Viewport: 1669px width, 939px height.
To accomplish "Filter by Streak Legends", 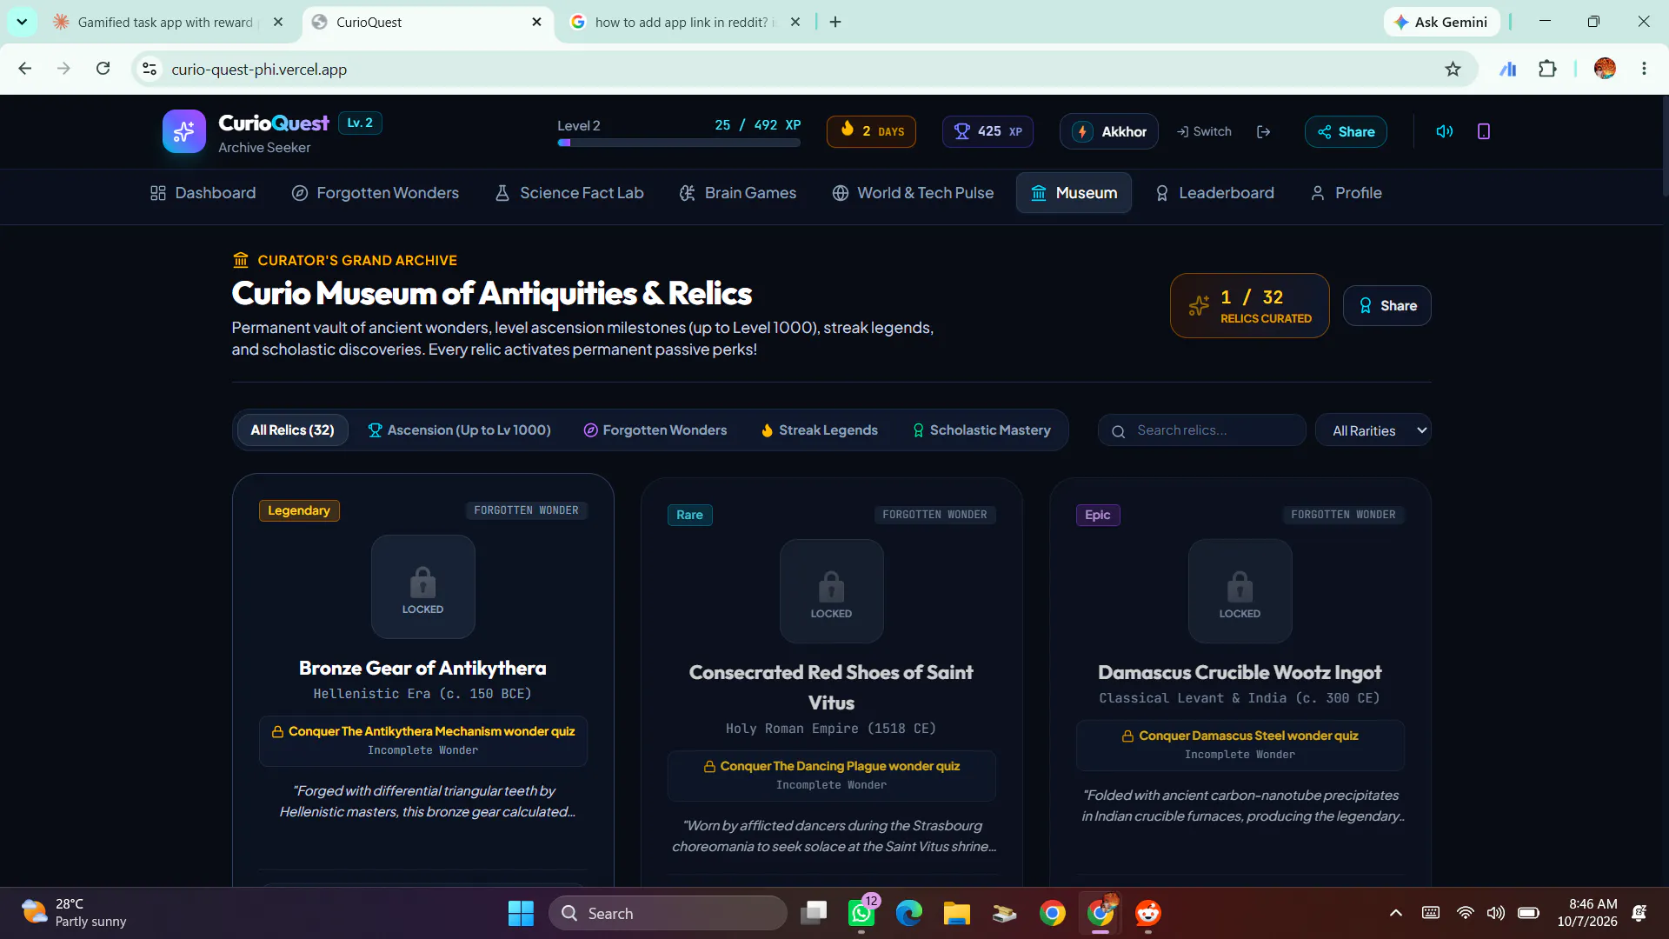I will pos(819,430).
